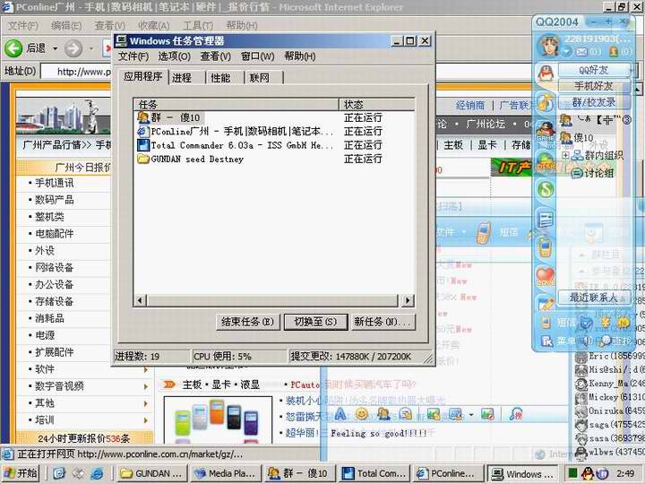Expand the 其他 submenu arrow
Viewport: 645px width, 484px height.
pos(146,403)
